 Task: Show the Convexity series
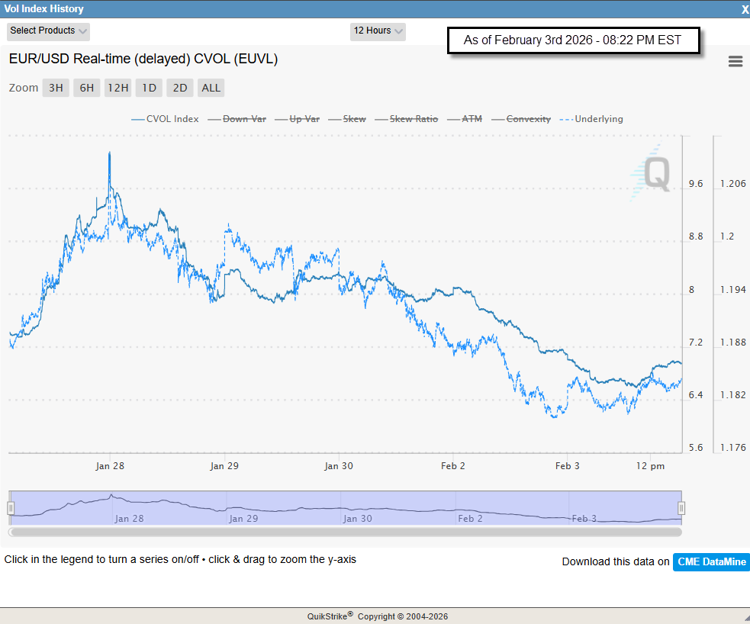point(528,118)
